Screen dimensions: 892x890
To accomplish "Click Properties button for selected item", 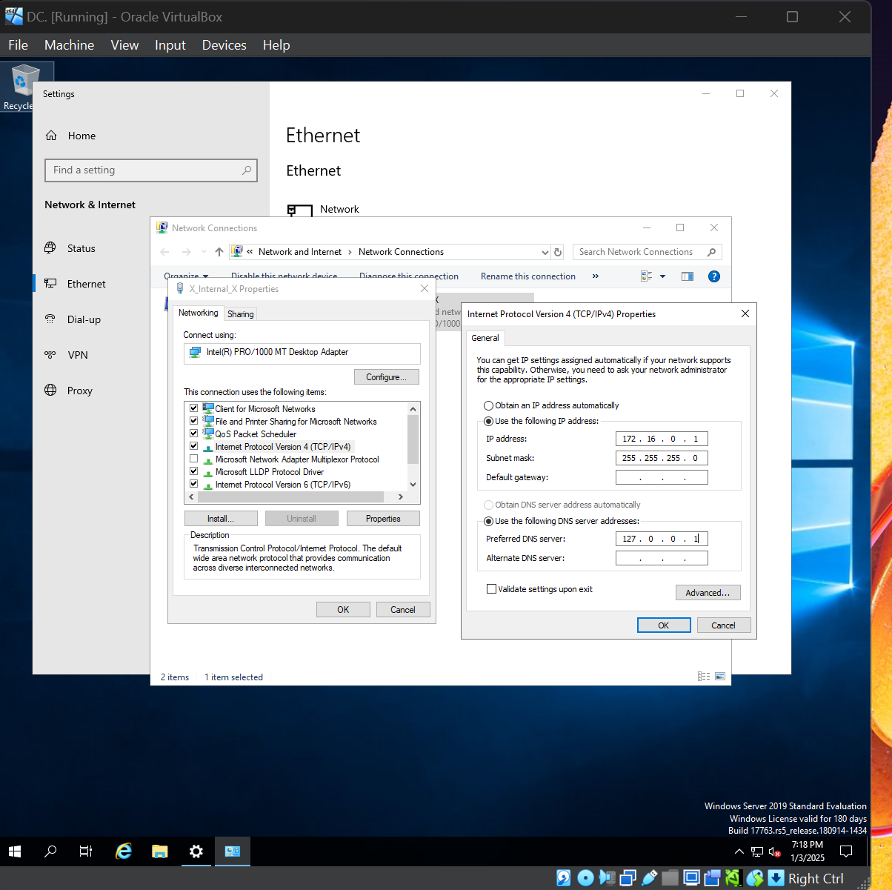I will tap(383, 519).
